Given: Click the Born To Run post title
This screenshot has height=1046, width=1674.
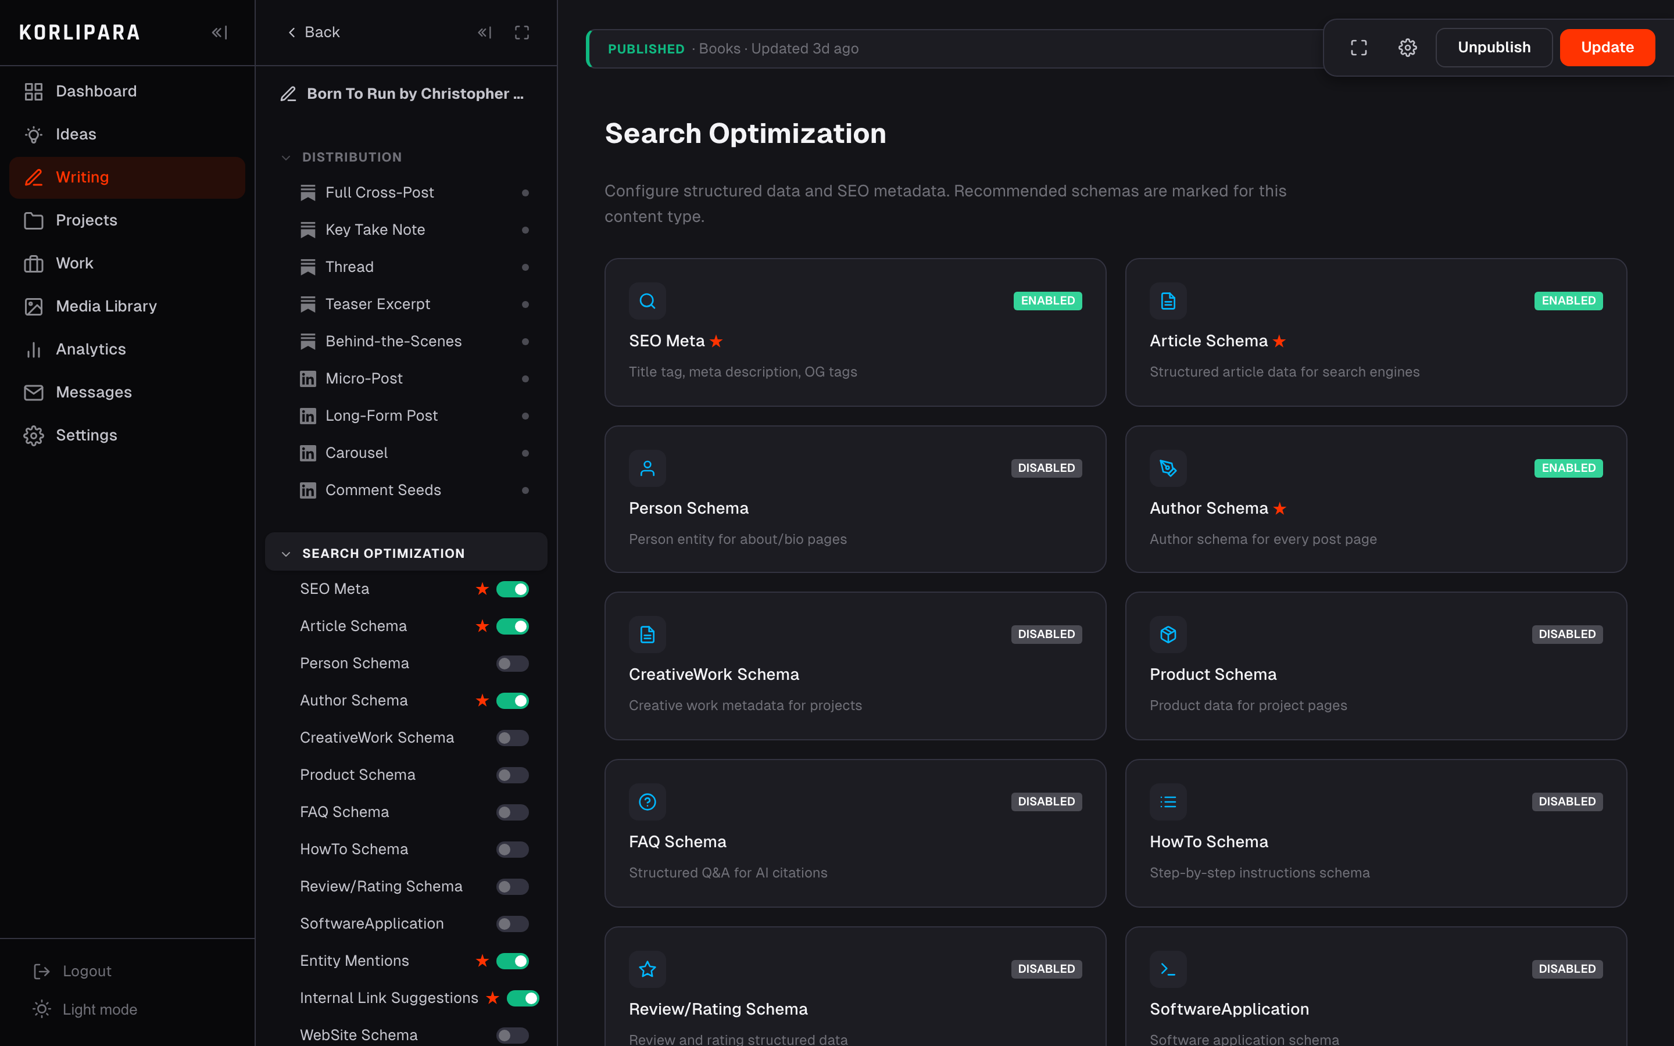Looking at the screenshot, I should pos(415,94).
